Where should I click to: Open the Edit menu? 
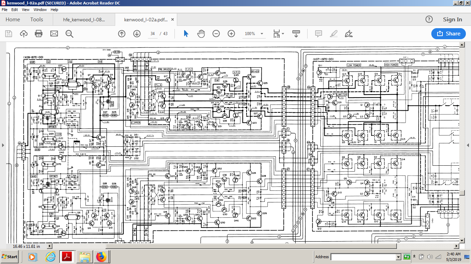click(14, 10)
